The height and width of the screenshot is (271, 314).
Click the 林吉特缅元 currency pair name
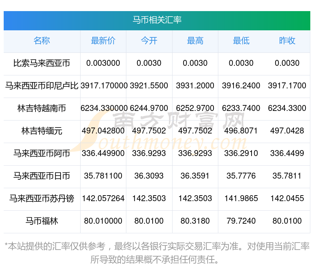(42, 131)
